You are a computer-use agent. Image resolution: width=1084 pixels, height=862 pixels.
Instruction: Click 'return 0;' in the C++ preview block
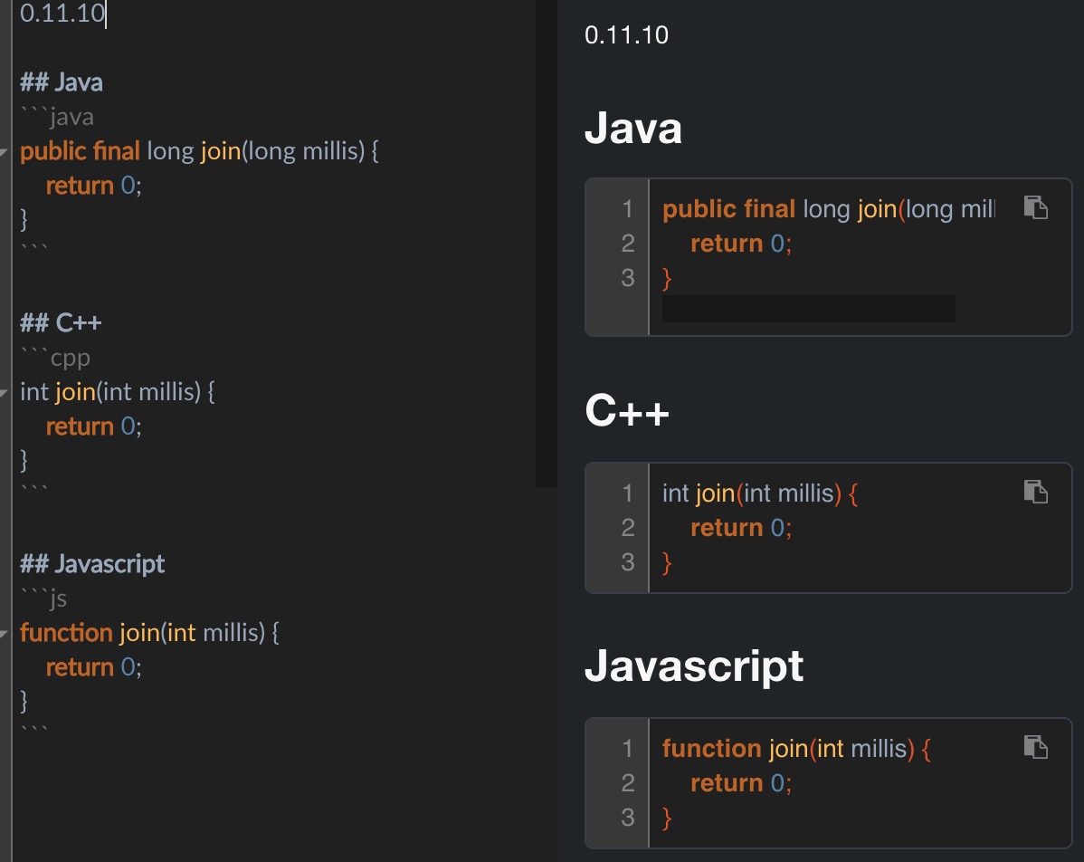(x=741, y=528)
